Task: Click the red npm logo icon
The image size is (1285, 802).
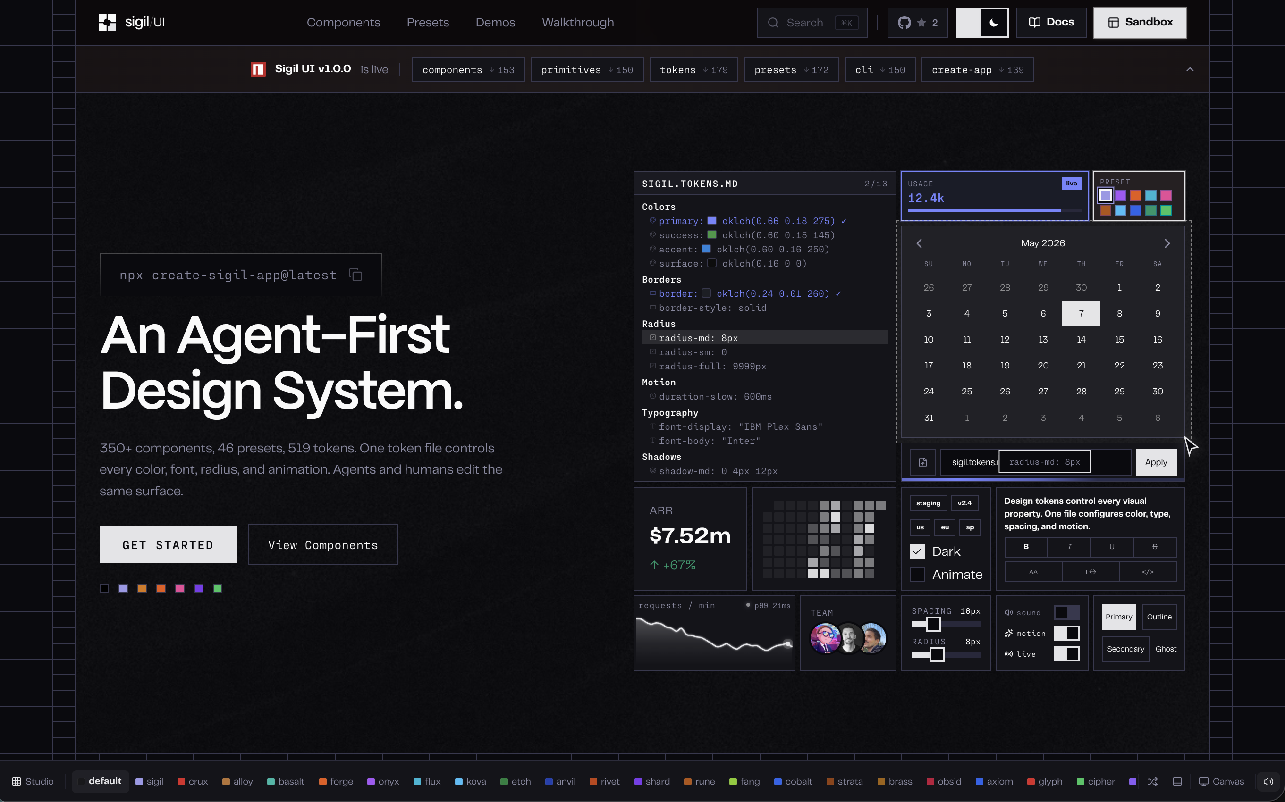Action: point(258,69)
